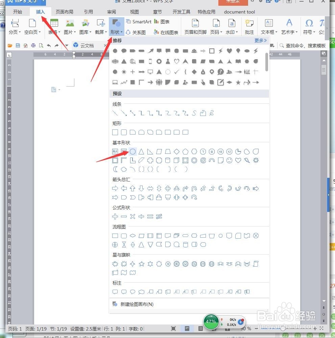This screenshot has width=335, height=338.
Task: Open the 艺术字 word art dropdown
Action: pyautogui.click(x=289, y=32)
